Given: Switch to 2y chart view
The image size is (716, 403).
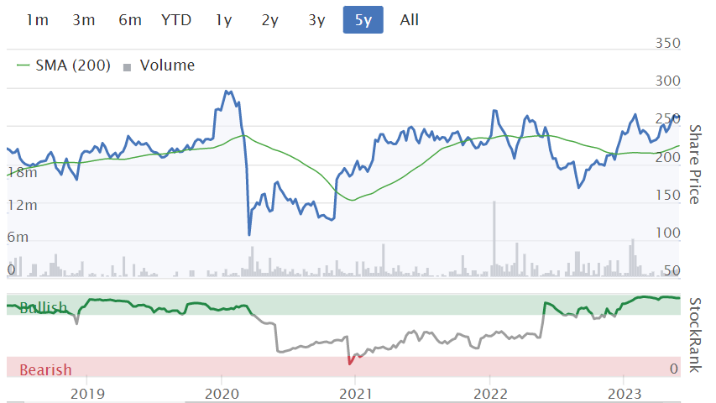Looking at the screenshot, I should click(269, 20).
